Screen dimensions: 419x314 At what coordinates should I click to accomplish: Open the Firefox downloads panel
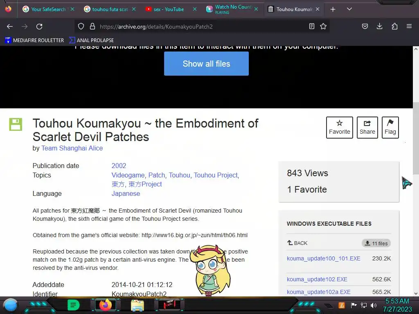tap(379, 27)
